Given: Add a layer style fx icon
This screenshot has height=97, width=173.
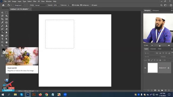Looking at the screenshot, I should pos(152,90).
